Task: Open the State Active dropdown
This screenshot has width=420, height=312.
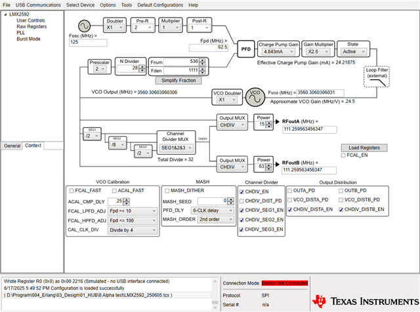Action: [353, 52]
